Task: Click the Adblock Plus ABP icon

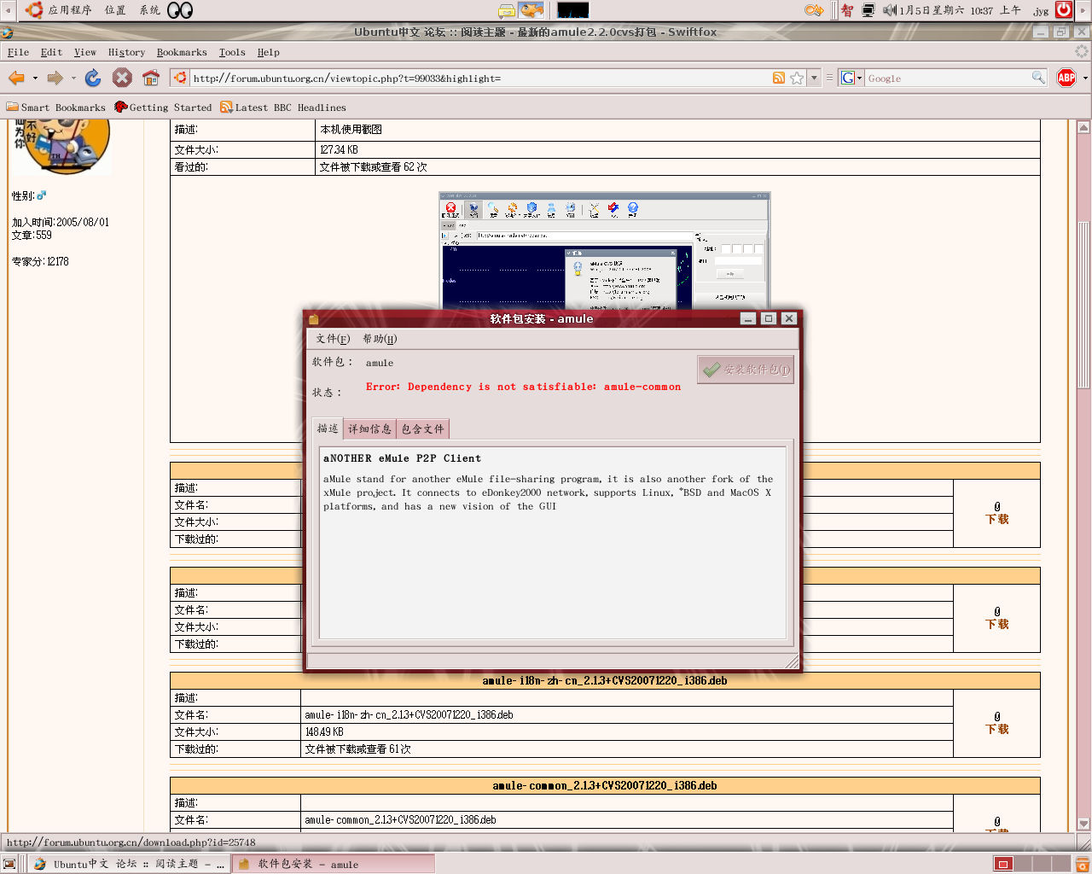Action: [1066, 78]
